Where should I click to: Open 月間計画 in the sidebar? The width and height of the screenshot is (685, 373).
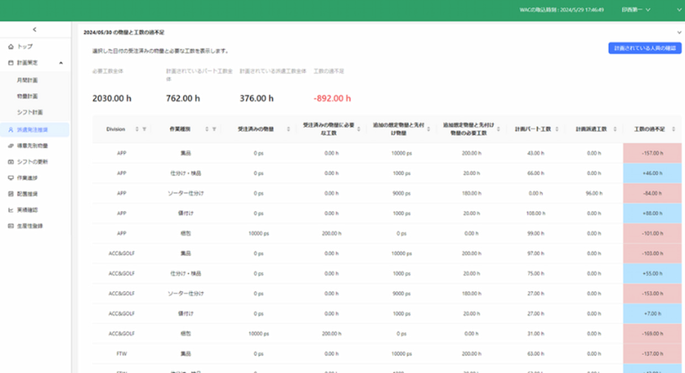[28, 80]
